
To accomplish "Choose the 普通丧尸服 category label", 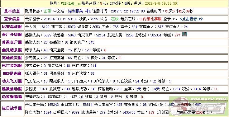I will (12, 42).
